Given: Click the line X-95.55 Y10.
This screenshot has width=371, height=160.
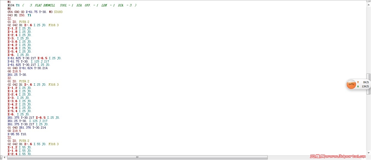Looking at the screenshot, I should point(17,134).
